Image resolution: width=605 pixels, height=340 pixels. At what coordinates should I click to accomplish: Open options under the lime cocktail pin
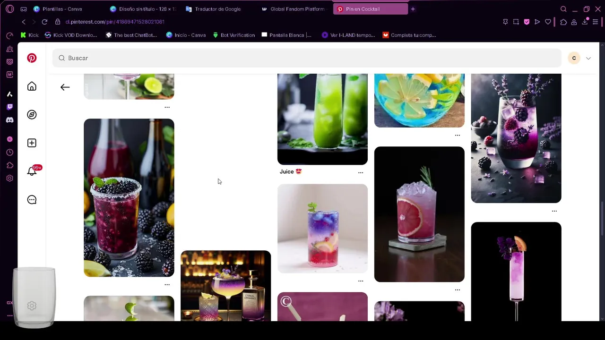[x=167, y=107]
